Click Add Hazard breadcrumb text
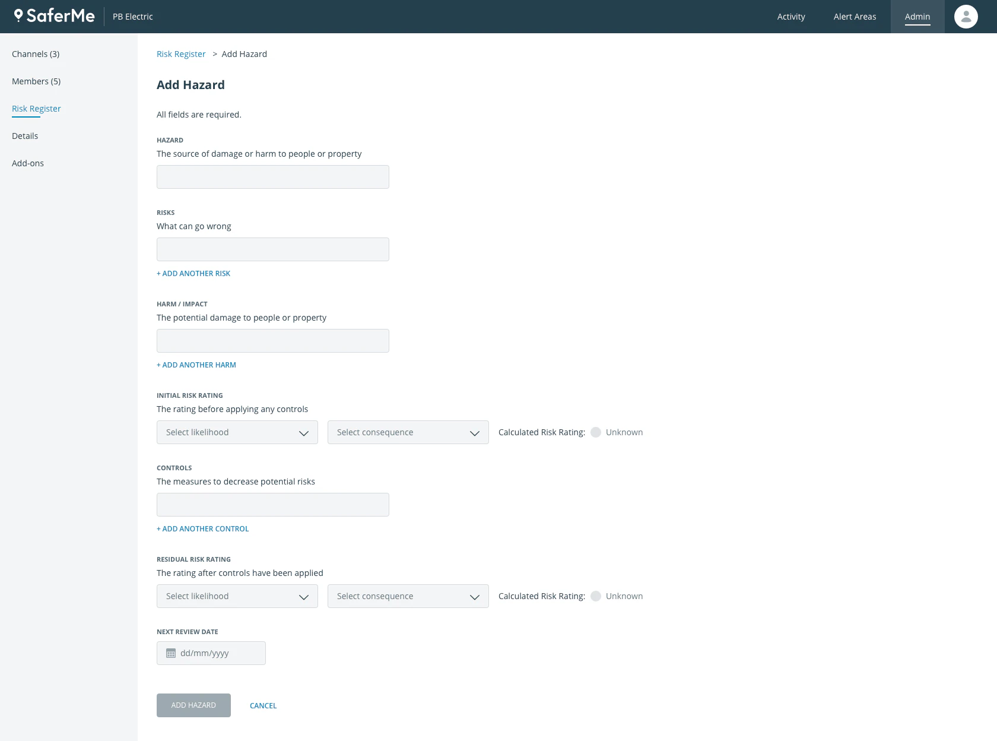 [x=245, y=54]
